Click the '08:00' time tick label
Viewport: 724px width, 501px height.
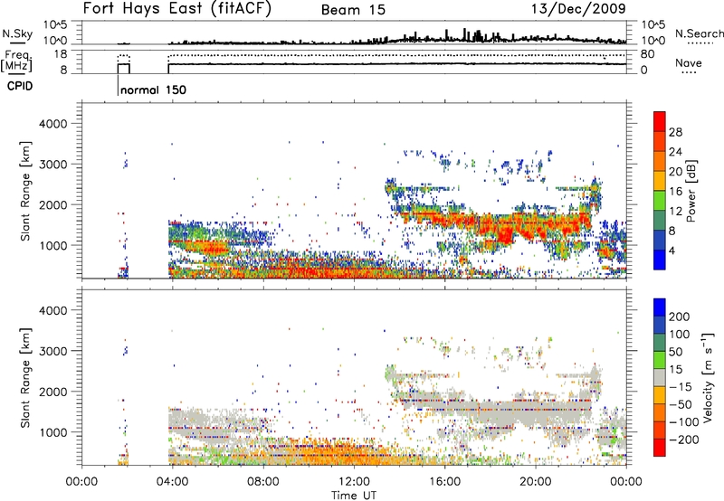click(x=263, y=482)
